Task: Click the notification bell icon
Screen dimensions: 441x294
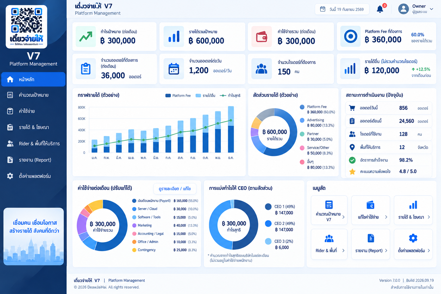Action: tap(380, 9)
